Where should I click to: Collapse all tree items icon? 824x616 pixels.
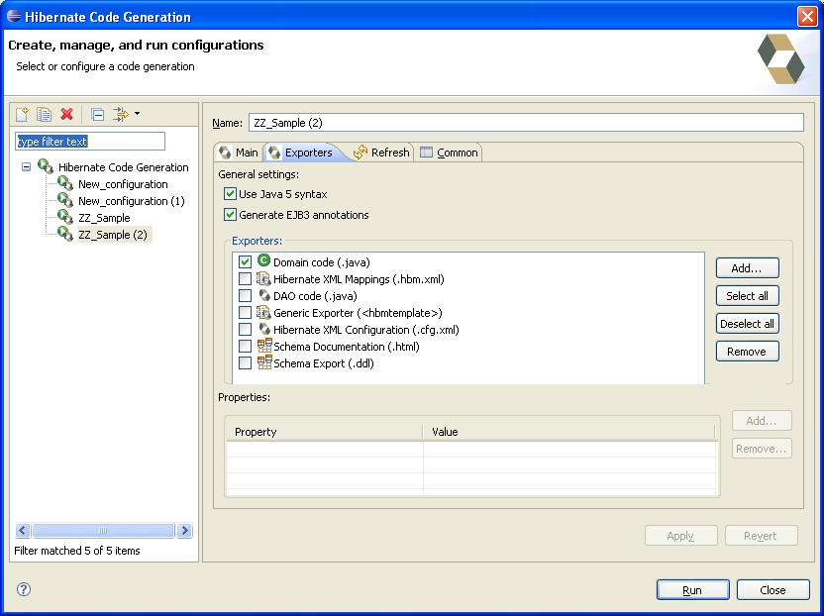tap(97, 114)
